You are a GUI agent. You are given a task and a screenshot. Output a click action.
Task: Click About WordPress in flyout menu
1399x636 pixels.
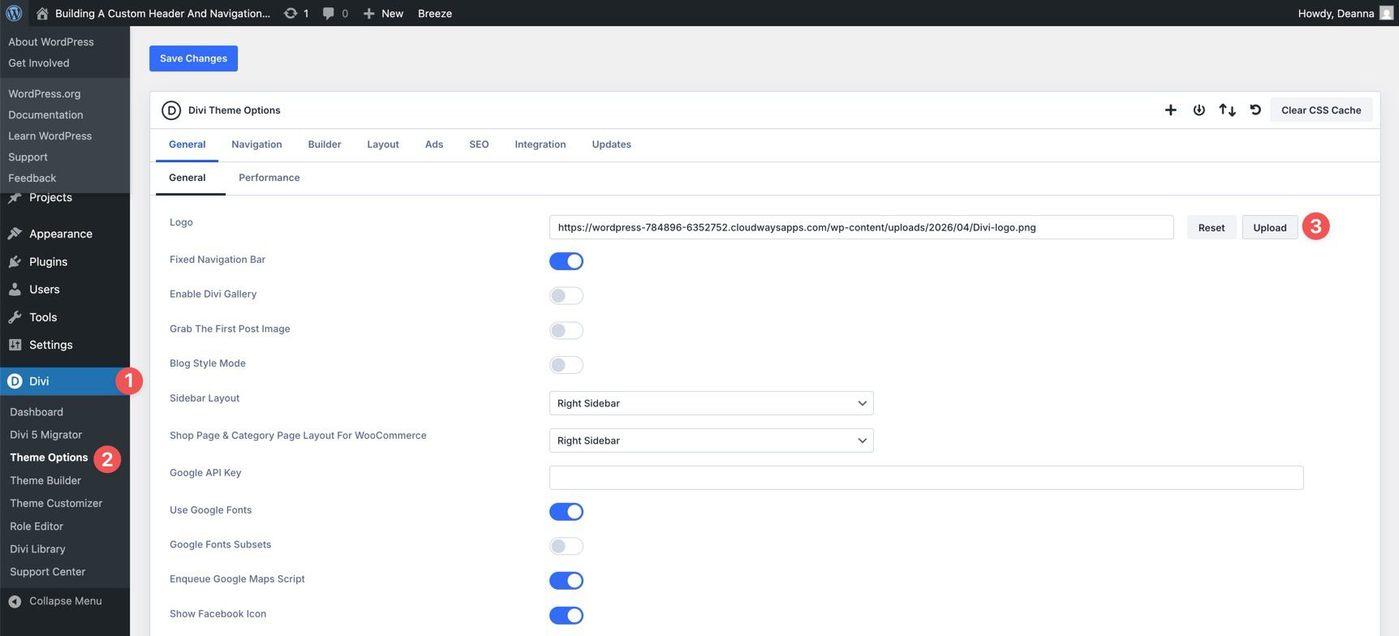click(x=51, y=42)
